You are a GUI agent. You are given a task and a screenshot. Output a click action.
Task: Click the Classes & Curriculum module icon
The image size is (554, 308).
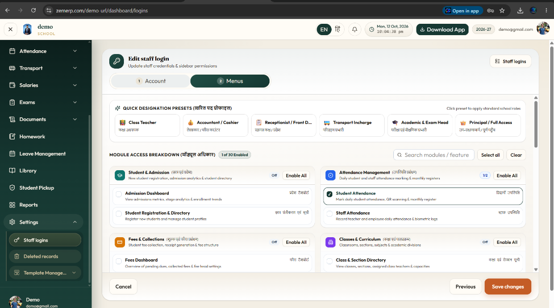331,242
